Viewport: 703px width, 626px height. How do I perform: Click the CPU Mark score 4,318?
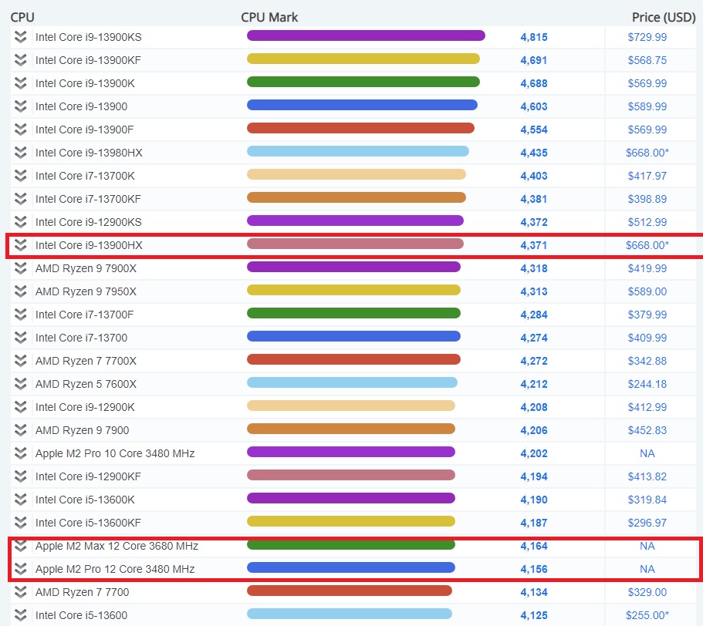tap(533, 268)
